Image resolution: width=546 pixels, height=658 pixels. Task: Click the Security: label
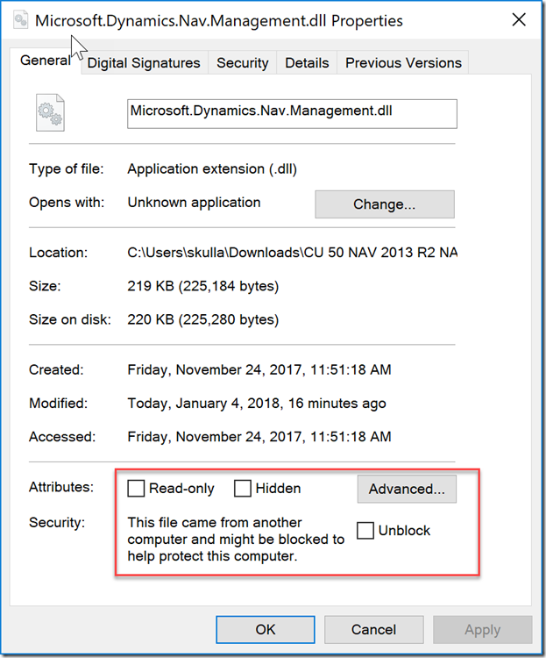pos(57,523)
